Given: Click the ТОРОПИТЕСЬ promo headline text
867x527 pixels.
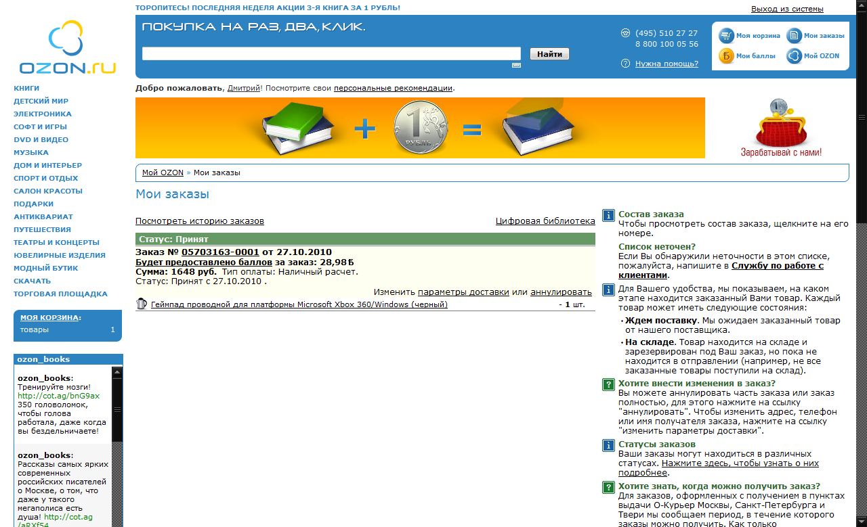Looking at the screenshot, I should 268,8.
